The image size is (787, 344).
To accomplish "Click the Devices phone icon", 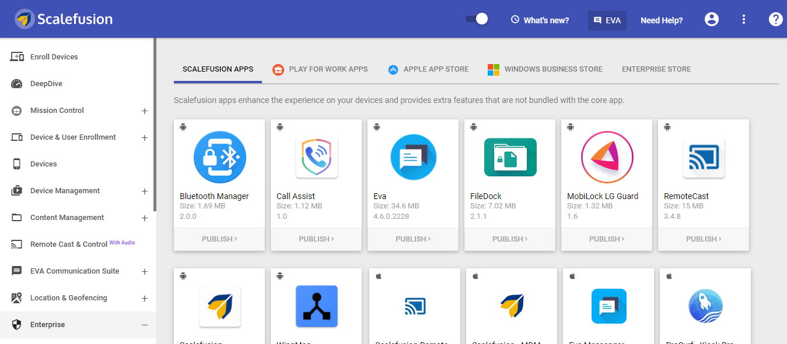I will [x=17, y=164].
